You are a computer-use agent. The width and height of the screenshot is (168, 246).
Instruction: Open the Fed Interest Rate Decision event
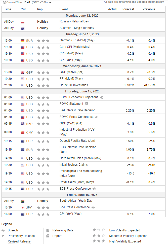[x=77, y=110]
